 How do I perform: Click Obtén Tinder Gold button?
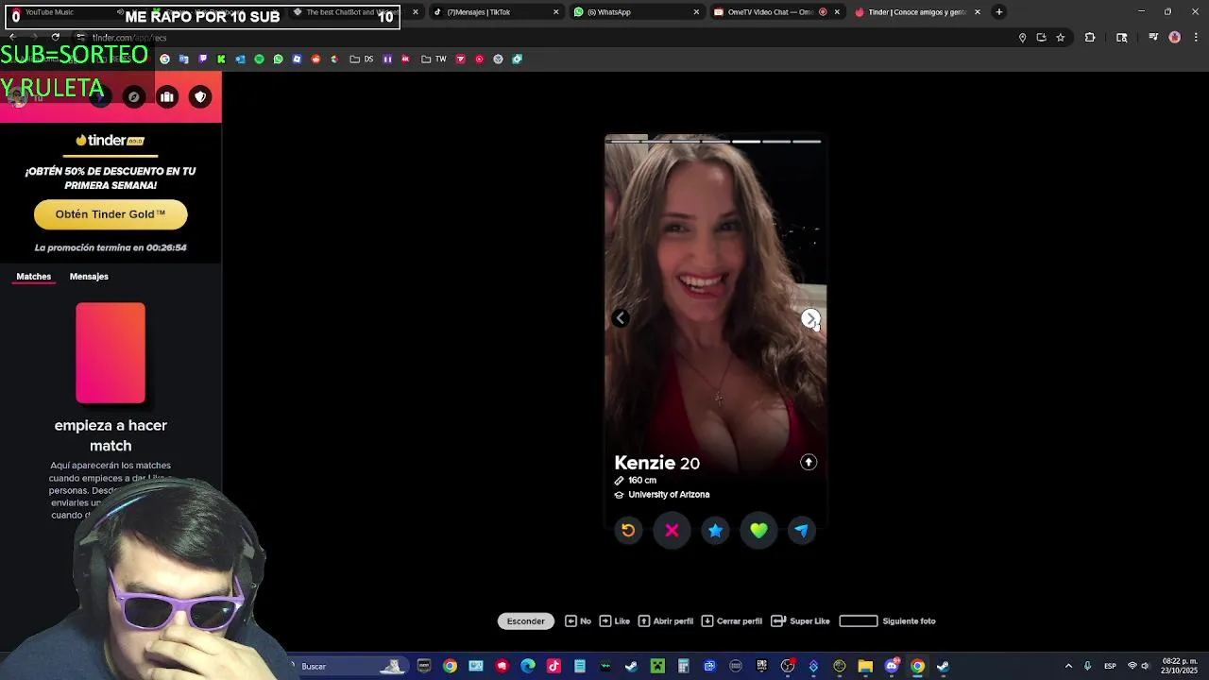point(111,214)
